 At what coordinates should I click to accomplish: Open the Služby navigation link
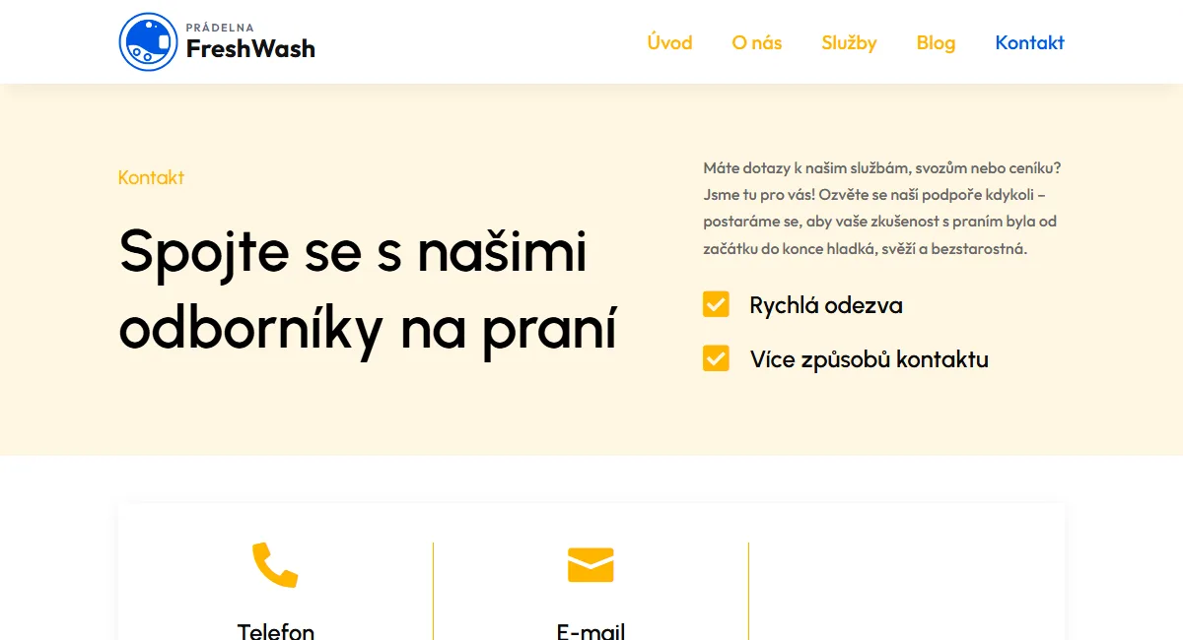click(x=849, y=42)
